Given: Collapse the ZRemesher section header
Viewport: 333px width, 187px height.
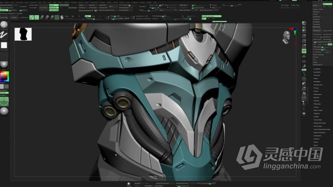Looking at the screenshot, I should [317, 27].
